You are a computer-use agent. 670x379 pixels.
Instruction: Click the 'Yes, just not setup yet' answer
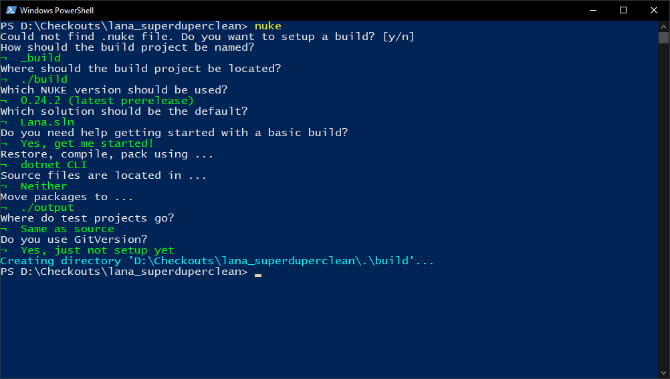tap(97, 250)
